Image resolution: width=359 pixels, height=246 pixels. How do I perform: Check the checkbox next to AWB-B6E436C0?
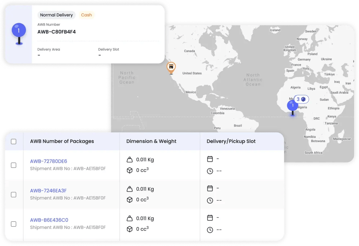click(x=13, y=224)
